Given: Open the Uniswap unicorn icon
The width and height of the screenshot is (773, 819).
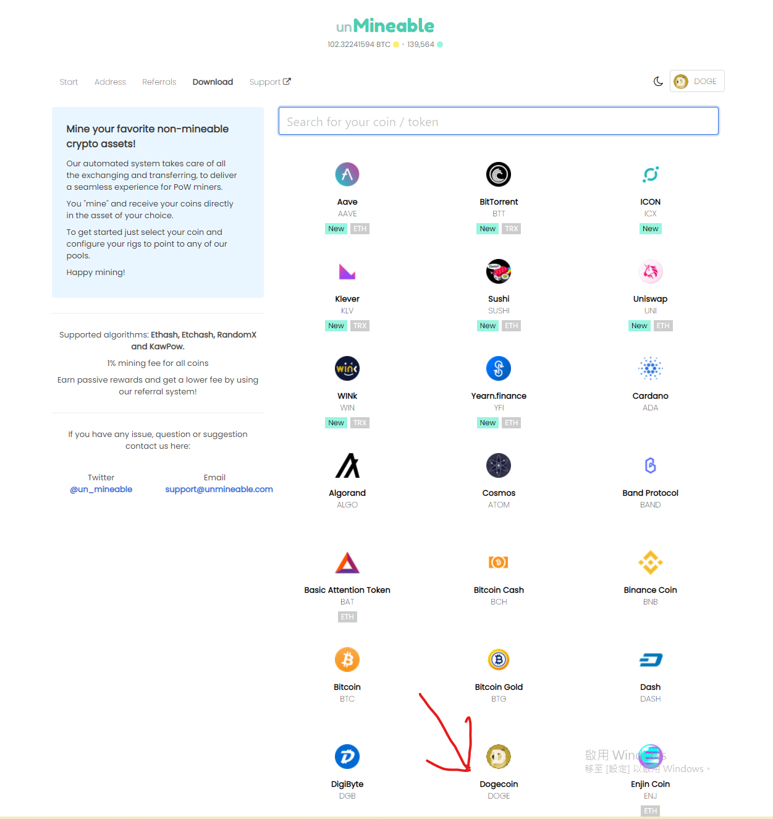Looking at the screenshot, I should (x=650, y=271).
